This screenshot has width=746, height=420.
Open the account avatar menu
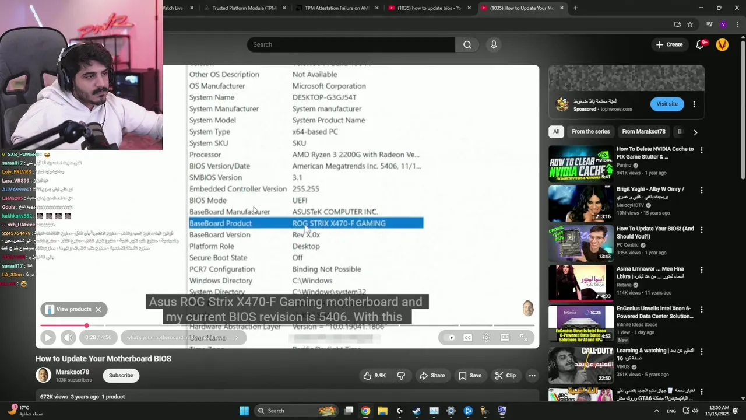(722, 44)
